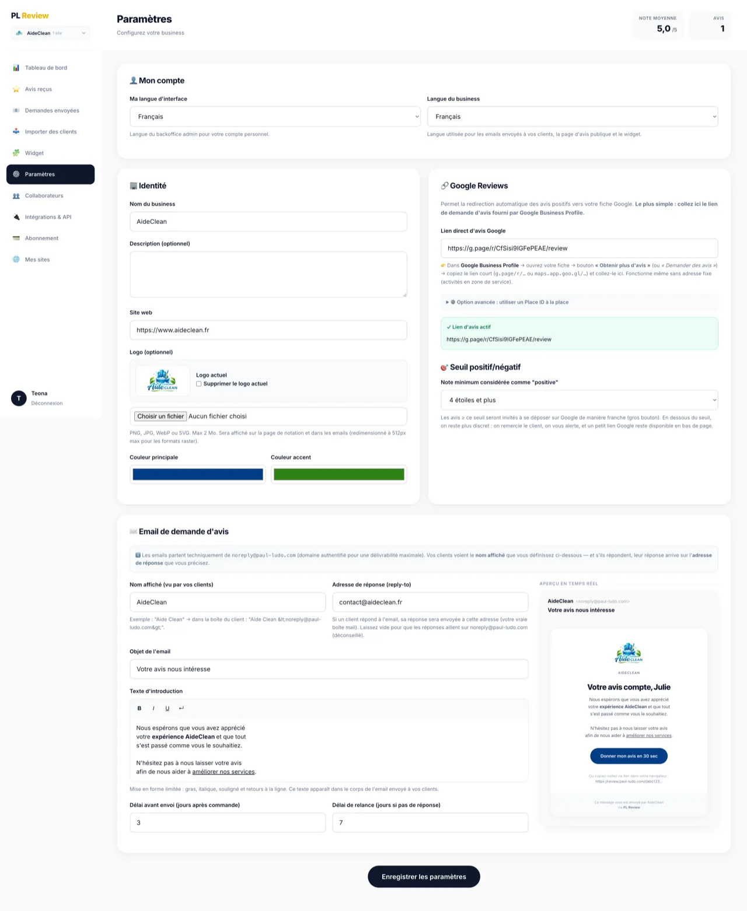This screenshot has width=747, height=911.
Task: Click the Mon compte person icon
Action: 134,80
